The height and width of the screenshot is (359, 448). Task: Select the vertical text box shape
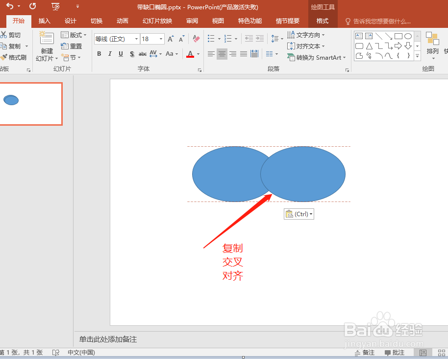(x=369, y=36)
